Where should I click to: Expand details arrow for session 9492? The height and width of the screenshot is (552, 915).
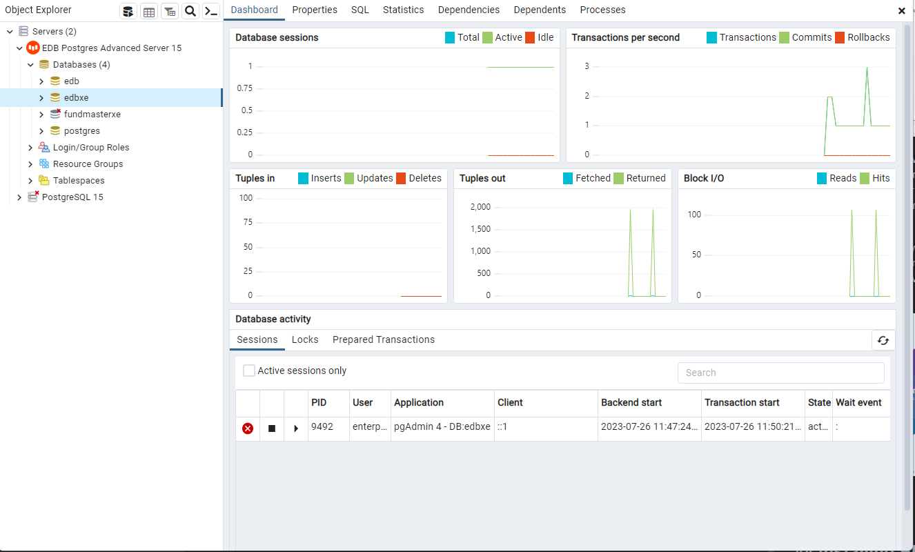296,428
